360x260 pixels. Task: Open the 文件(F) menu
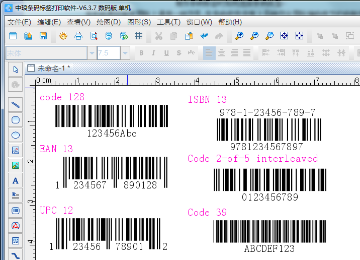coord(20,22)
